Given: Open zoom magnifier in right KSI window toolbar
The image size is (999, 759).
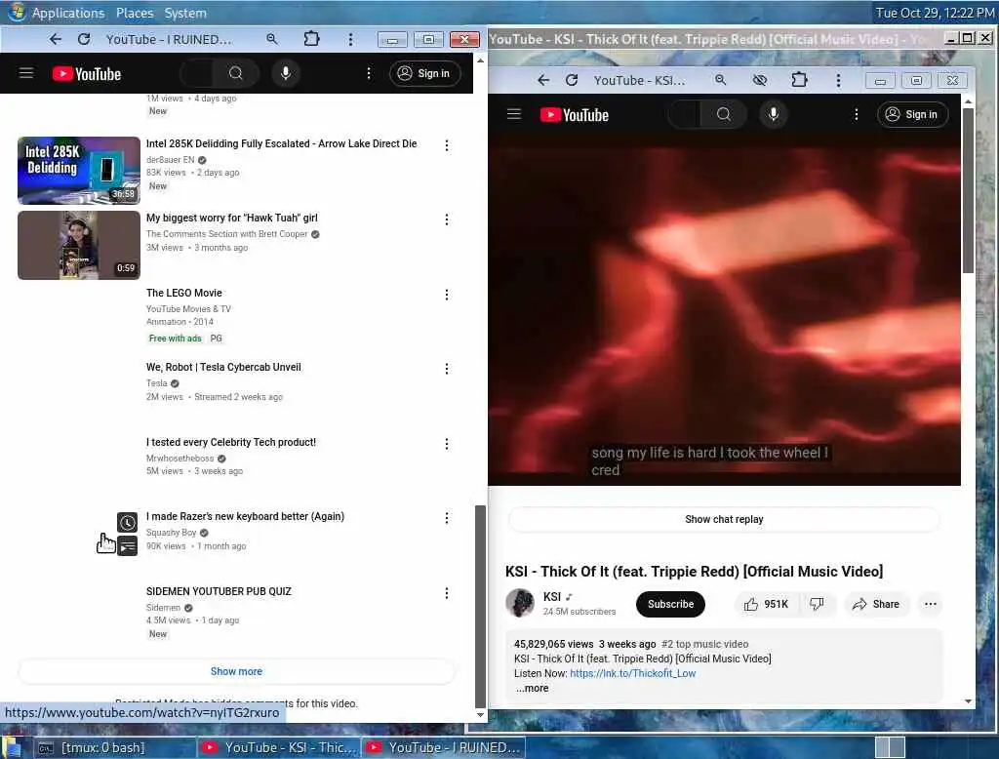Looking at the screenshot, I should point(721,80).
